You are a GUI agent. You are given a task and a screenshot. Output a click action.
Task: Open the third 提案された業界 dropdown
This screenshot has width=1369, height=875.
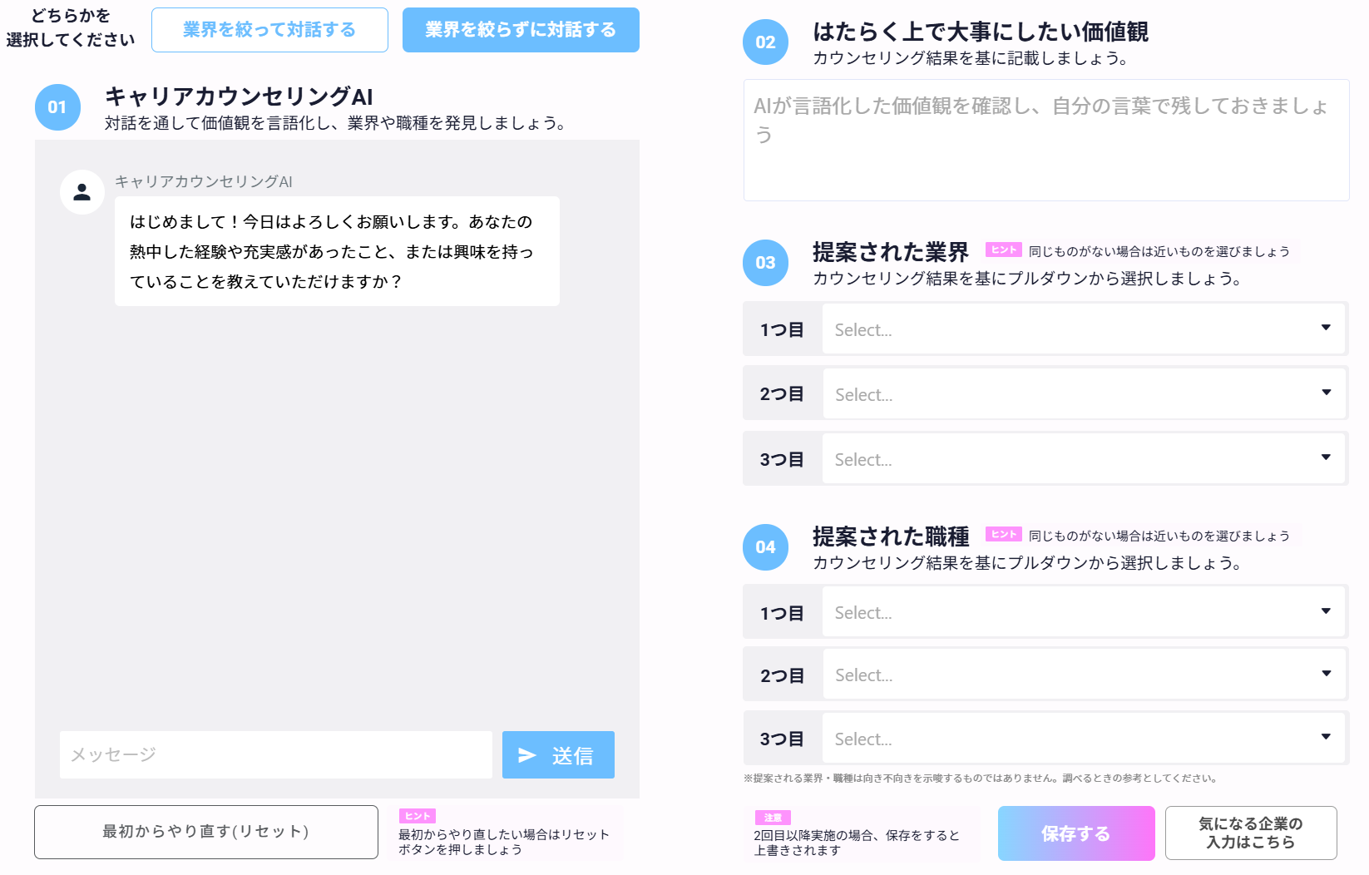(x=1083, y=459)
